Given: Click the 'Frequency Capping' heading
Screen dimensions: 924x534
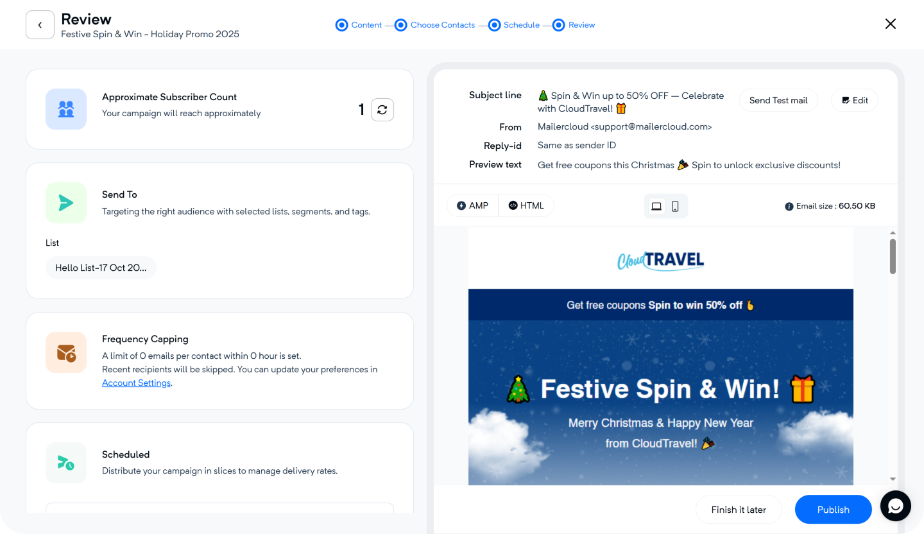Looking at the screenshot, I should pyautogui.click(x=145, y=339).
